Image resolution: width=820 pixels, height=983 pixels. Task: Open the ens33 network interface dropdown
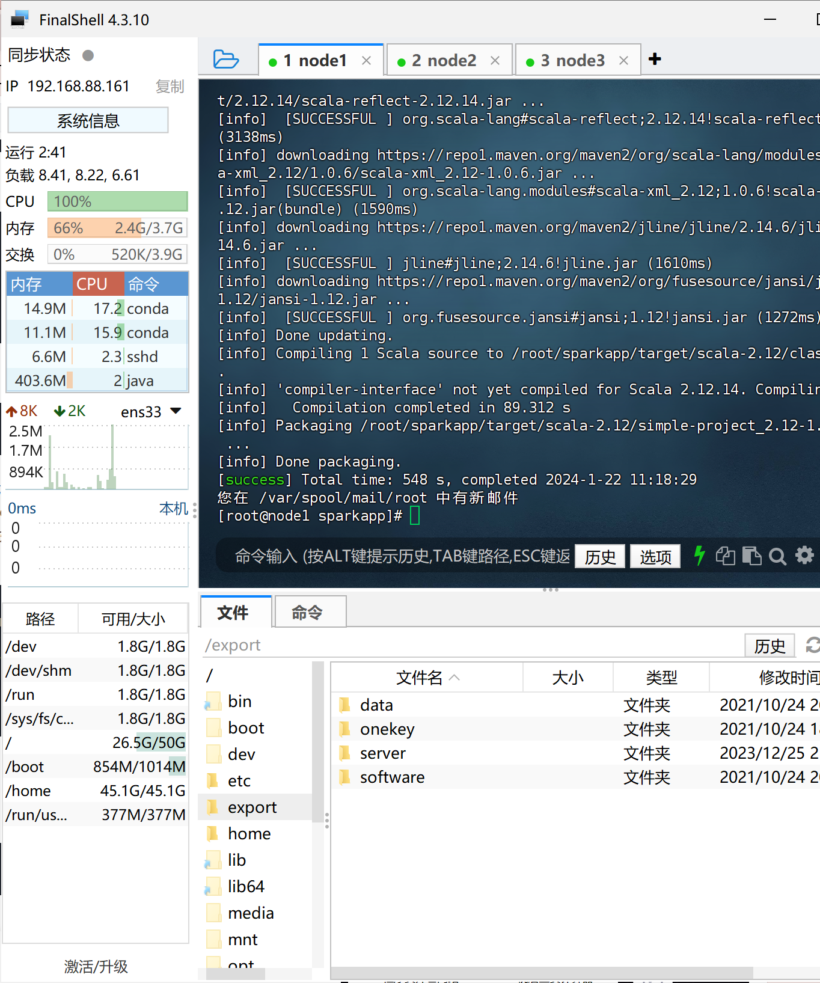(x=176, y=411)
